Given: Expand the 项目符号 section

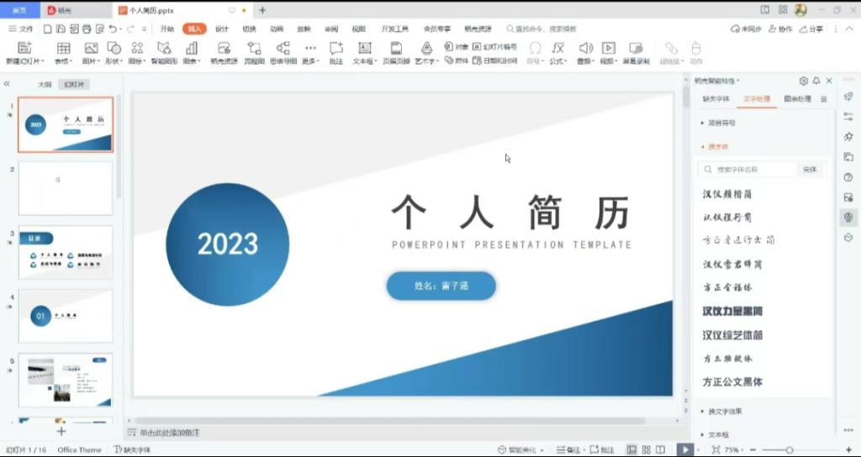Looking at the screenshot, I should [x=721, y=123].
